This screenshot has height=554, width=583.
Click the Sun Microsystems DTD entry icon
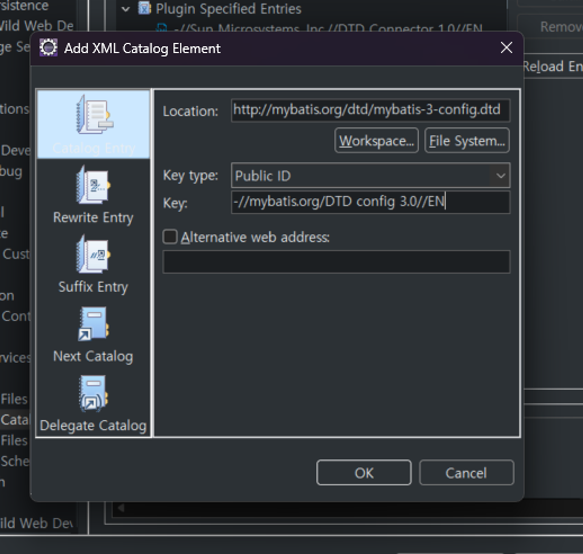point(162,28)
